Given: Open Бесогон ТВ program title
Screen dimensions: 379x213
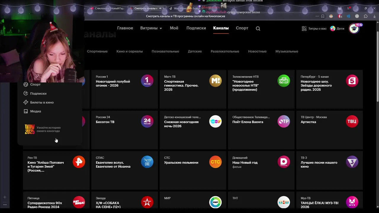Looking at the screenshot, I should pyautogui.click(x=105, y=122).
